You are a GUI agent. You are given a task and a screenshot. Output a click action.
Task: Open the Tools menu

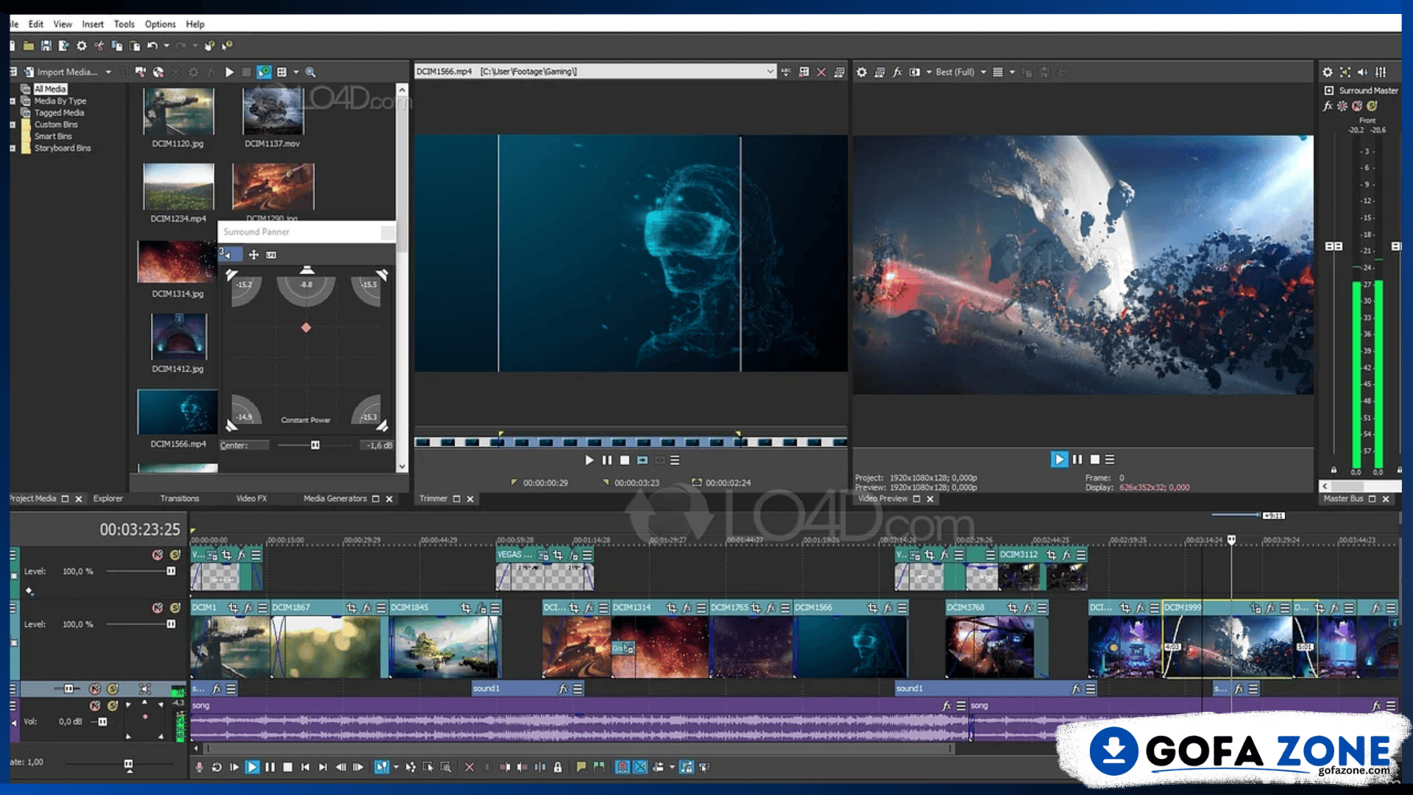(124, 24)
